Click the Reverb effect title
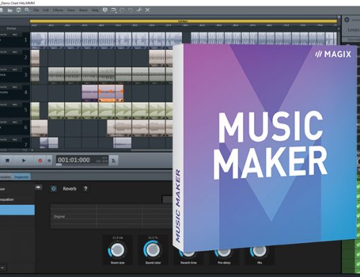Viewport: 360px width, 277px height. (69, 188)
